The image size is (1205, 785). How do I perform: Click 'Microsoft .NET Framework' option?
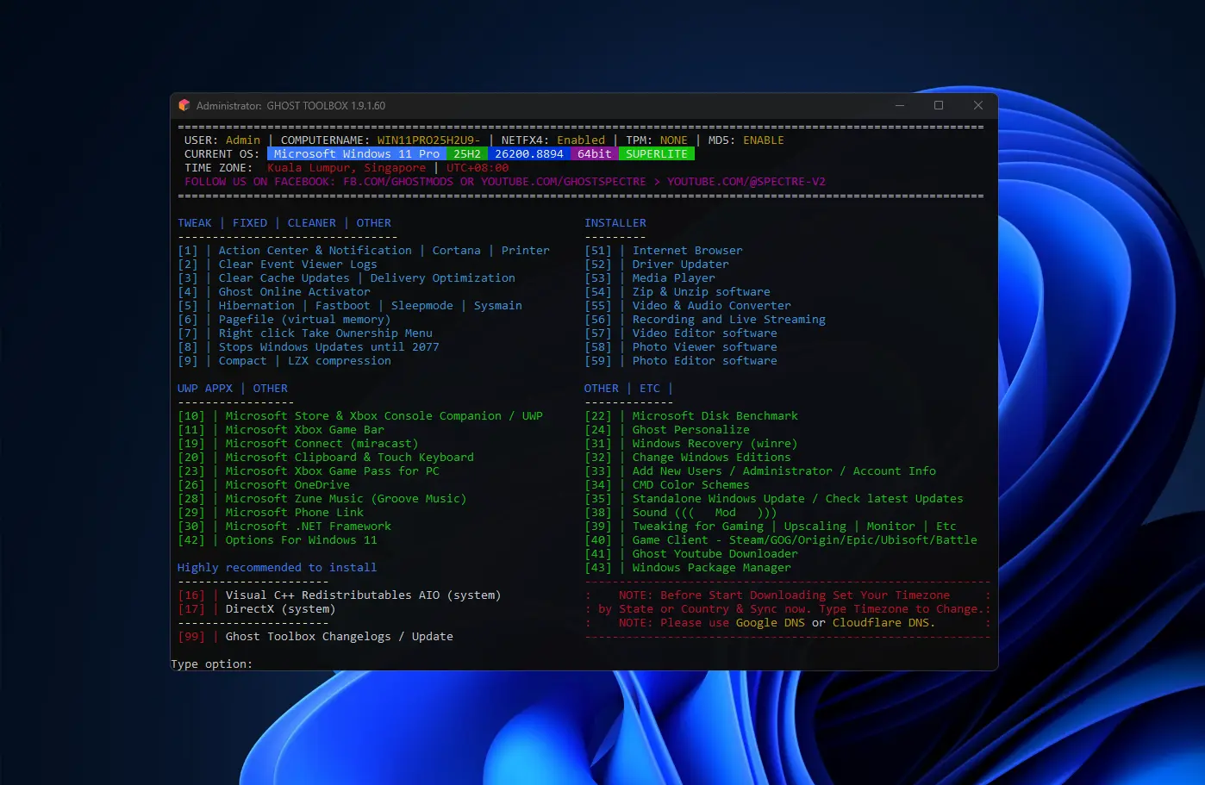pos(309,526)
